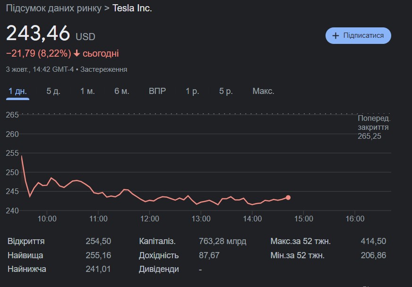Click the current price dot on chart
The height and width of the screenshot is (287, 412).
[288, 198]
